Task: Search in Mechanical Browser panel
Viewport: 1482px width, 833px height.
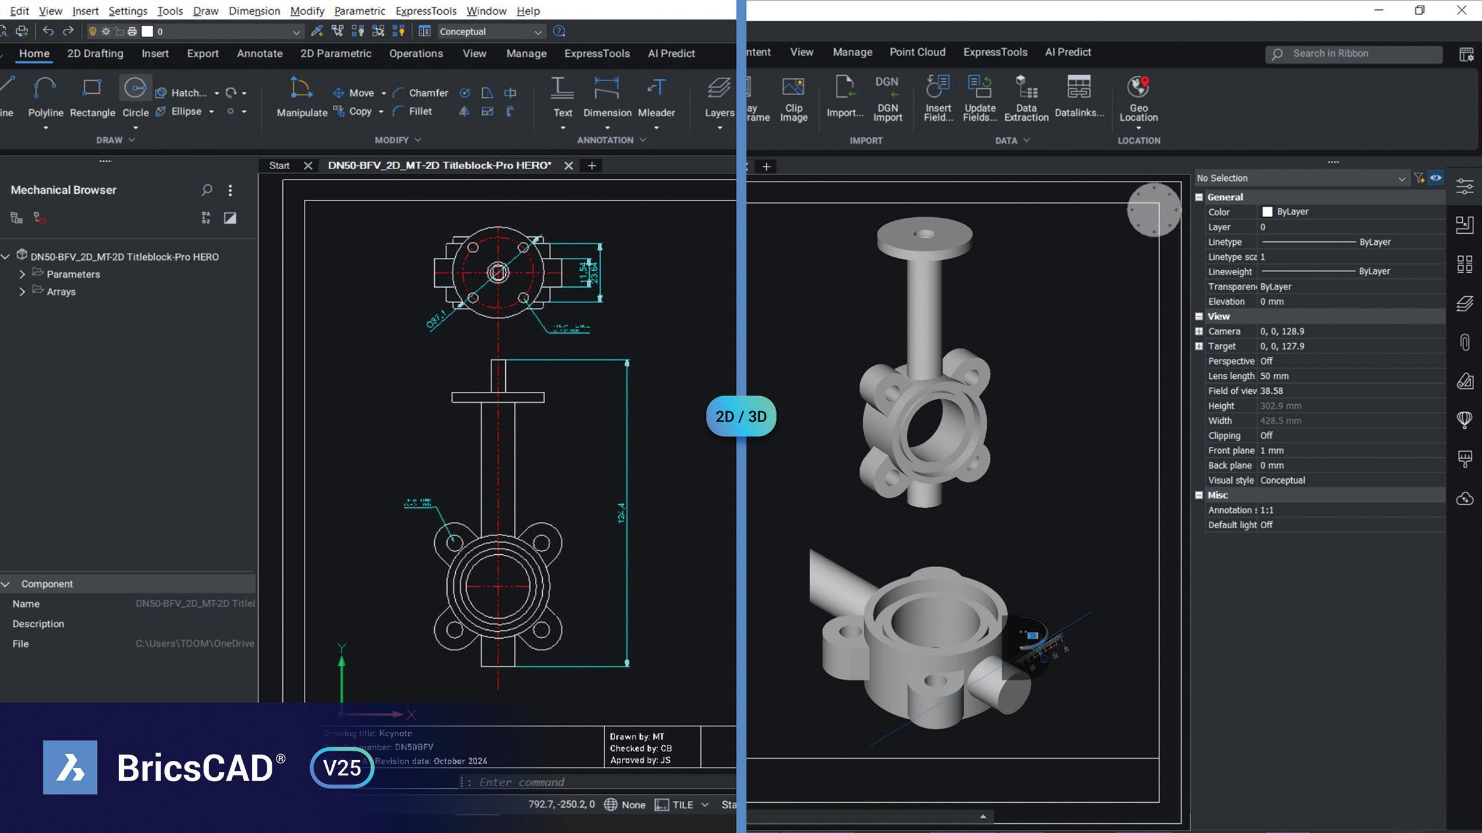Action: click(207, 190)
